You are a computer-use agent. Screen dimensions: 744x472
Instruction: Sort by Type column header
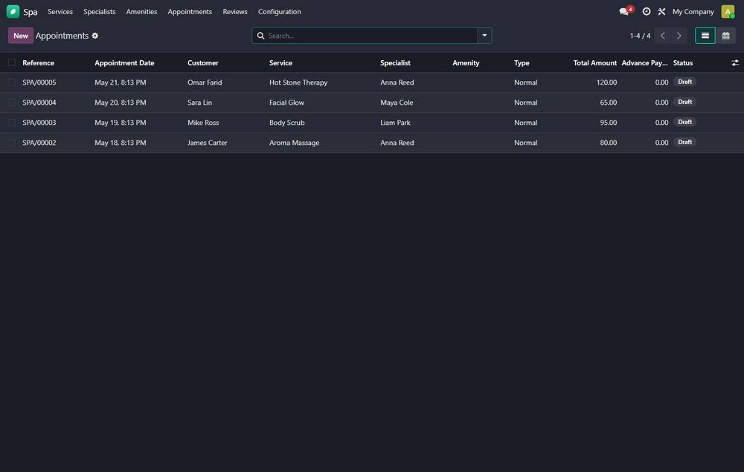(522, 62)
